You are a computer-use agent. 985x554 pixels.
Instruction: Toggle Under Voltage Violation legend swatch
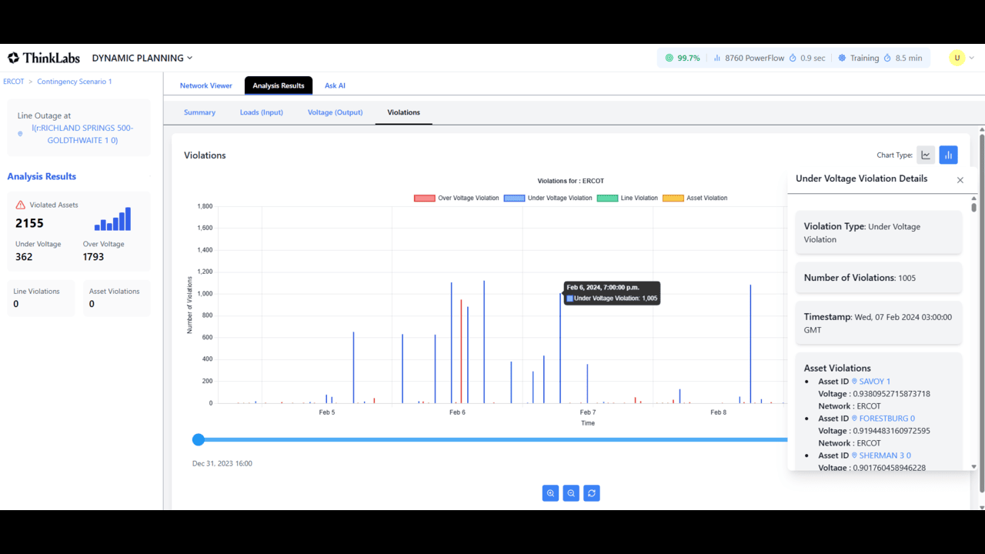click(x=514, y=199)
